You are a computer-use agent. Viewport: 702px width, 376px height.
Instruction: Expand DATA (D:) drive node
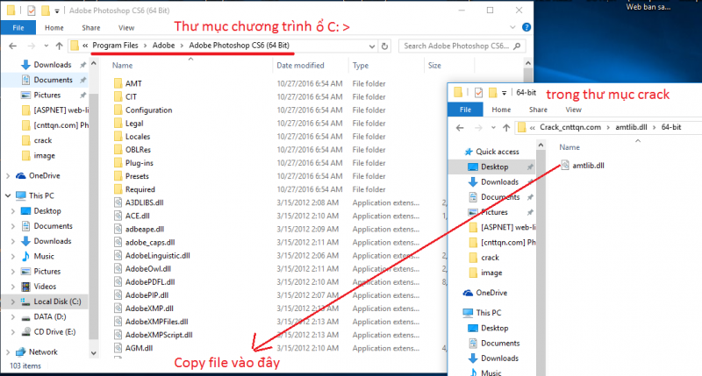point(12,316)
